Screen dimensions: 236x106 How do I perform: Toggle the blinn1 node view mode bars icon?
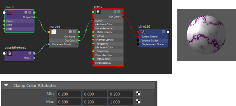pyautogui.click(x=119, y=12)
